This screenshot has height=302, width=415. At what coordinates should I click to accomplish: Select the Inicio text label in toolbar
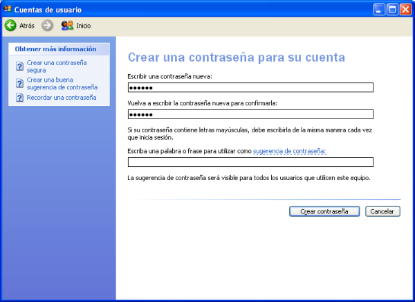(x=83, y=26)
